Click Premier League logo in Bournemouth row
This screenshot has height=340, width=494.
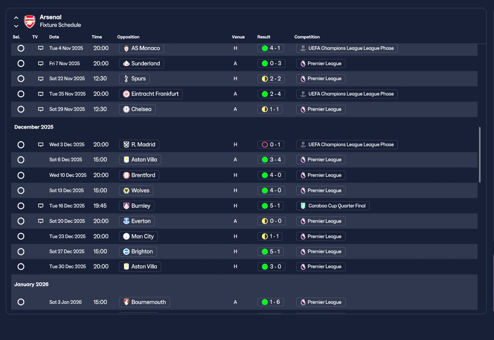(x=303, y=302)
